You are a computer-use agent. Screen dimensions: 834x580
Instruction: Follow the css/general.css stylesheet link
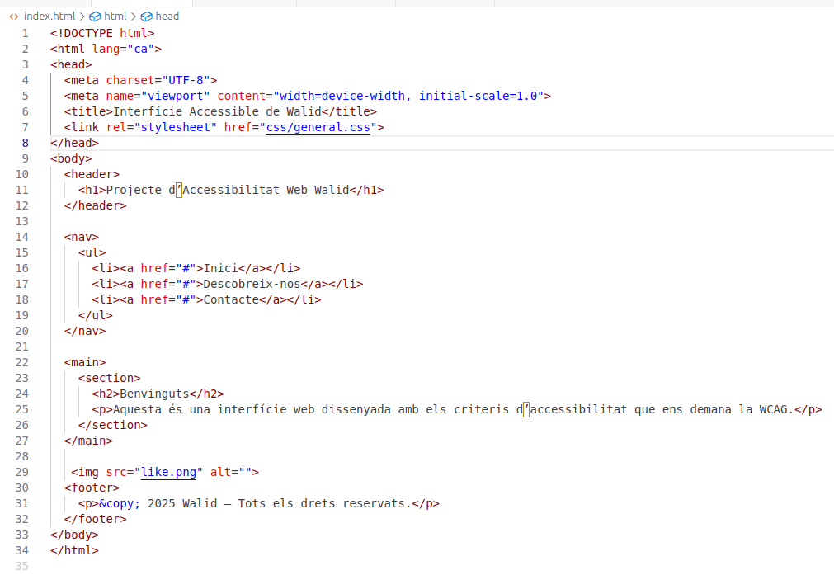(x=318, y=127)
